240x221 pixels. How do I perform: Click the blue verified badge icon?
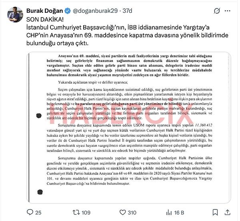pos(68,11)
